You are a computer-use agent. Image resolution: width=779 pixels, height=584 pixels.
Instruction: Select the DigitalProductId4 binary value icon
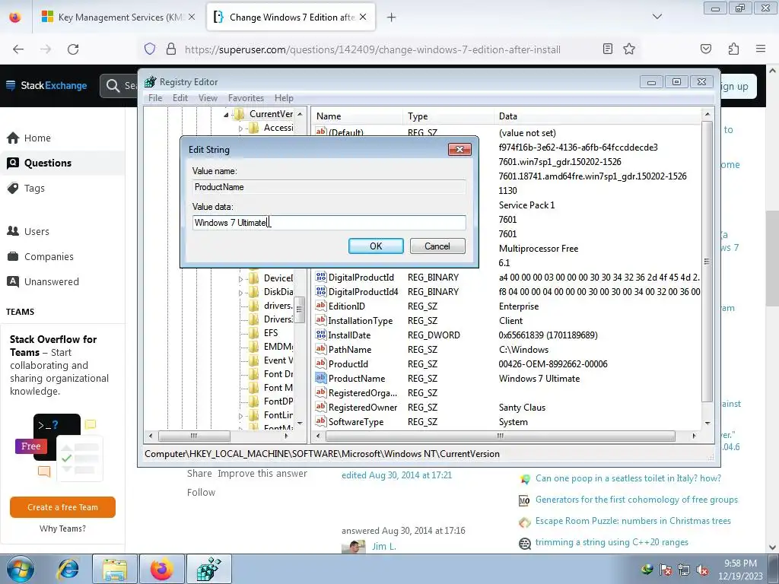[321, 291]
